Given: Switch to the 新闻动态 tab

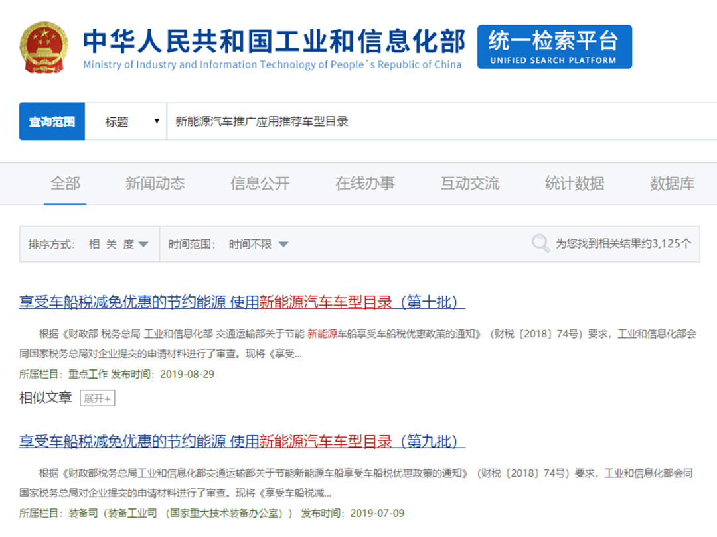Looking at the screenshot, I should pyautogui.click(x=155, y=184).
